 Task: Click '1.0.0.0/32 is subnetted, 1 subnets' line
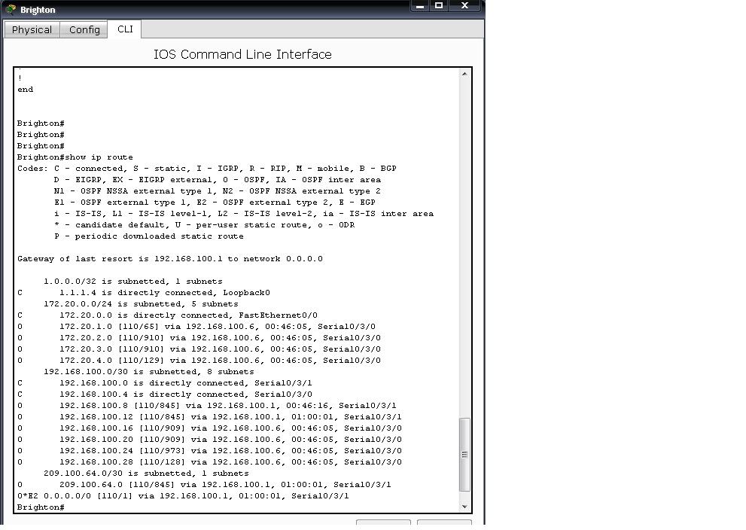(x=132, y=281)
